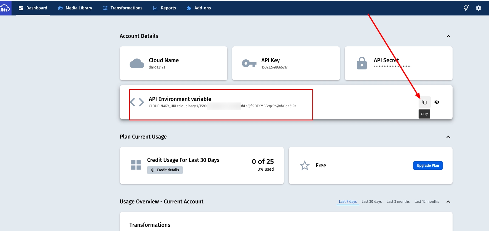This screenshot has height=231, width=489.
Task: Toggle visibility of the API environment variable
Action: [437, 102]
